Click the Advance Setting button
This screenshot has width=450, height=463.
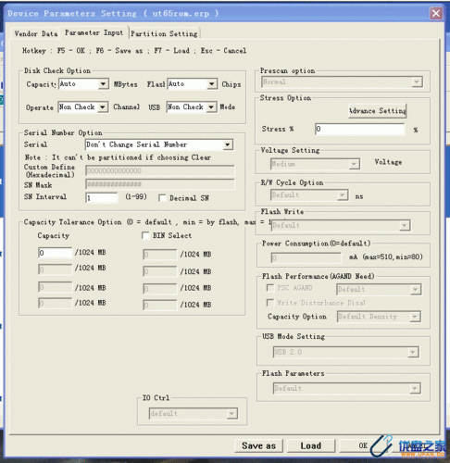[378, 111]
